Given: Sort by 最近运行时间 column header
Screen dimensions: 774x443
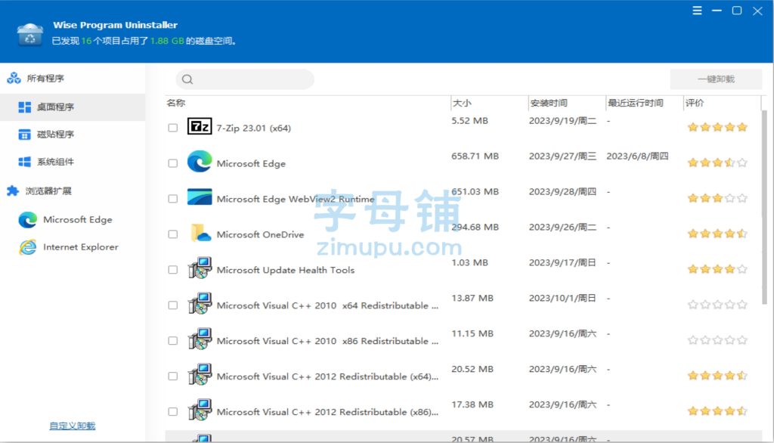Looking at the screenshot, I should pyautogui.click(x=635, y=103).
